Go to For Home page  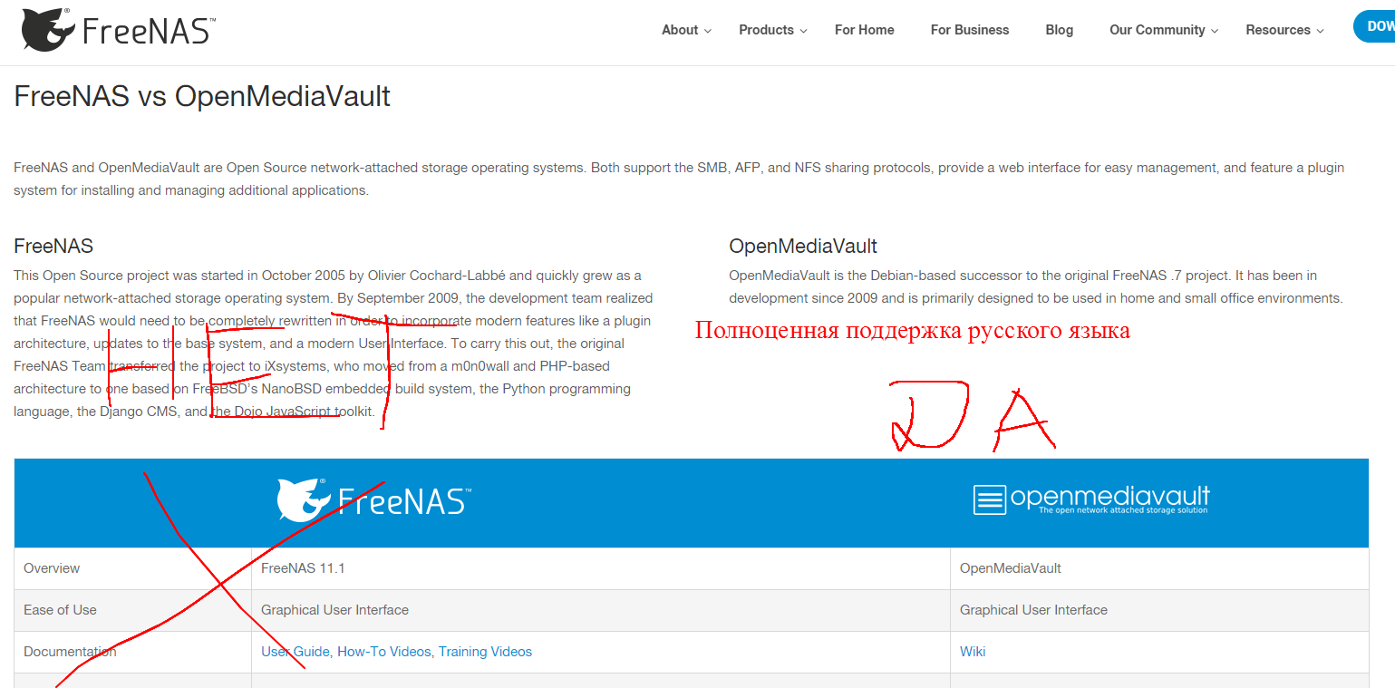click(865, 30)
